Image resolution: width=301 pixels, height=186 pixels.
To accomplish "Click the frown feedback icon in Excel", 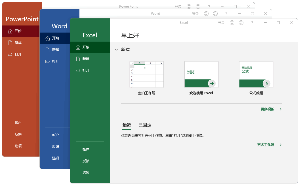I will click(241, 23).
